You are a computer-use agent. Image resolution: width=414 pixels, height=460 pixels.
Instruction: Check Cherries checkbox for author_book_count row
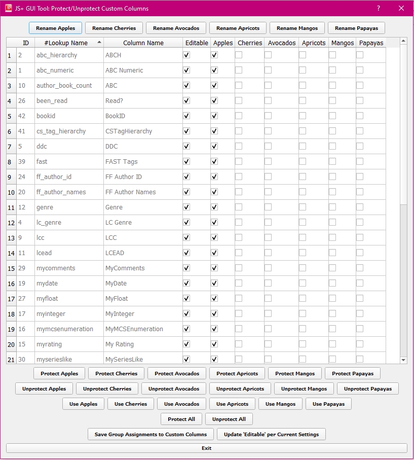239,85
